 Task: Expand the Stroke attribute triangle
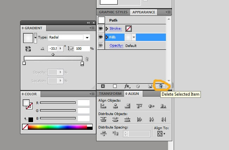click(107, 28)
